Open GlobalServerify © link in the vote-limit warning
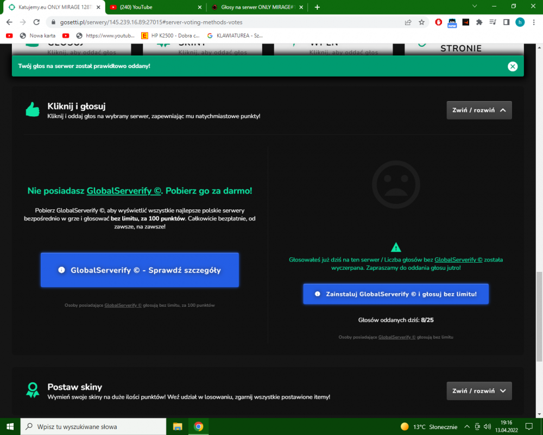543x435 pixels. (x=458, y=260)
